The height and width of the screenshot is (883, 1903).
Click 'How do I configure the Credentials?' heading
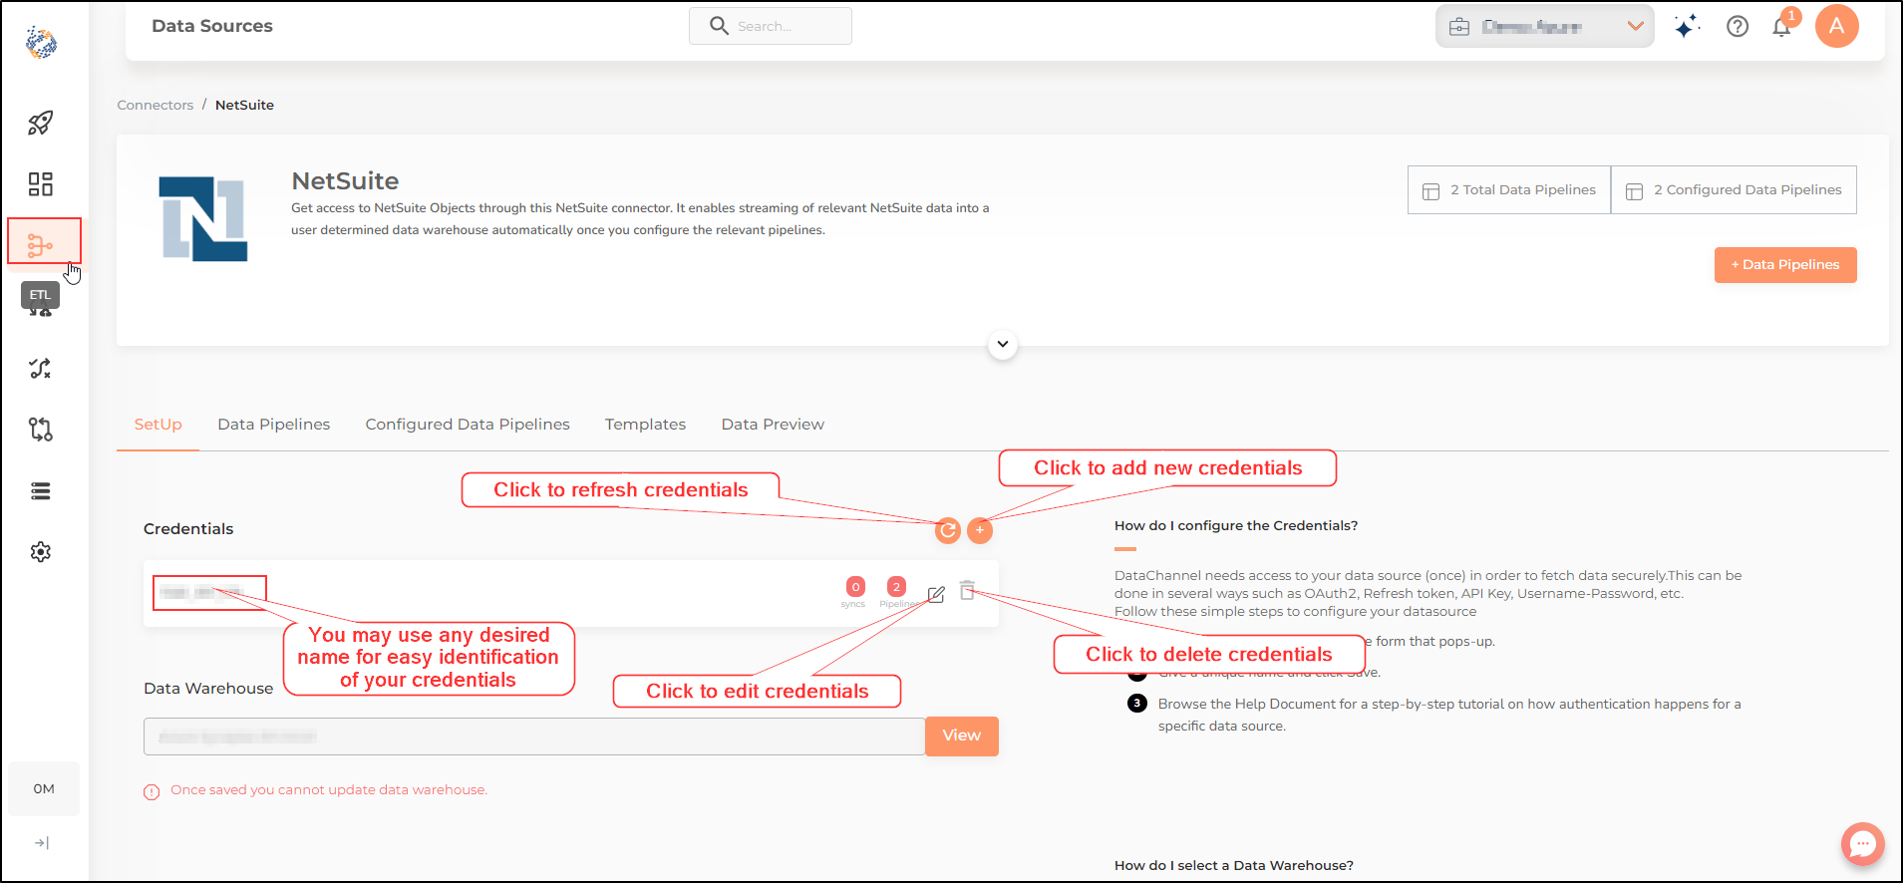point(1236,526)
